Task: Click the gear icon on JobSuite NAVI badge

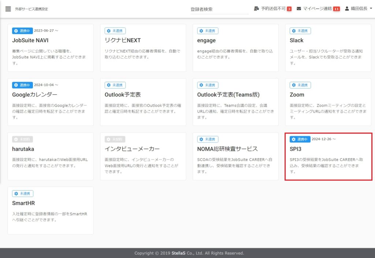Action: [16, 31]
